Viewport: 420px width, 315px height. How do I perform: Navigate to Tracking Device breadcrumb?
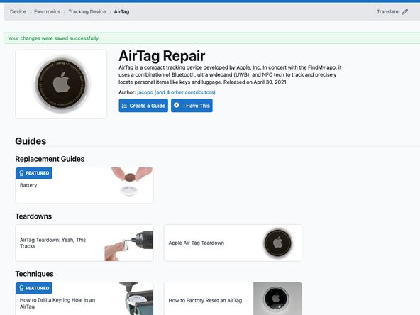(x=87, y=12)
